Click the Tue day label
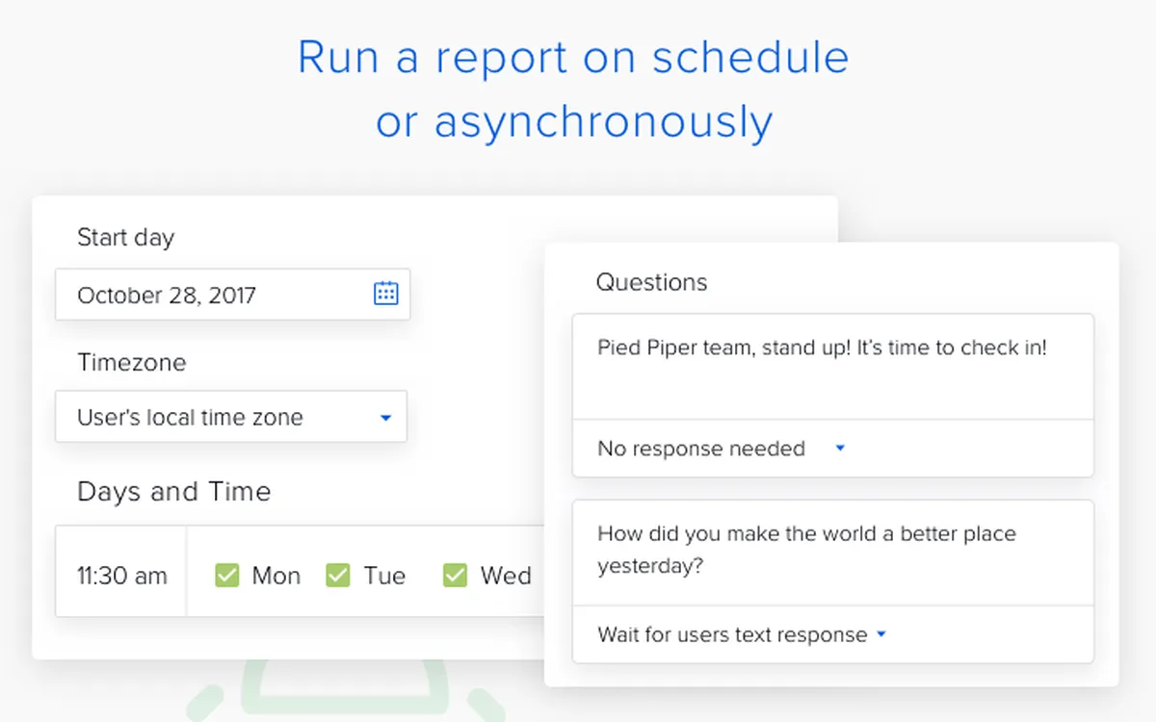1156x722 pixels. click(x=384, y=576)
